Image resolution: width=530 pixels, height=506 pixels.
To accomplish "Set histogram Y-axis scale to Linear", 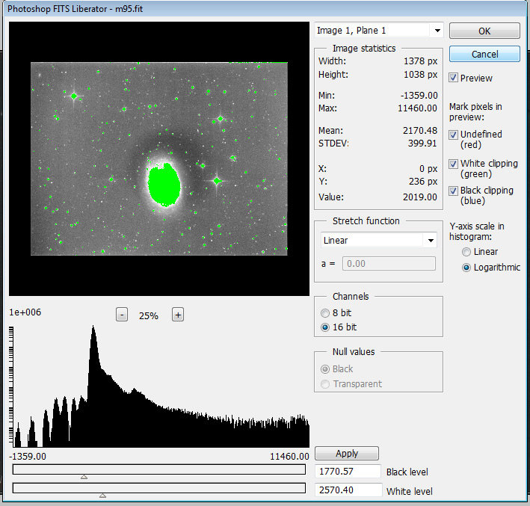I will pos(467,252).
